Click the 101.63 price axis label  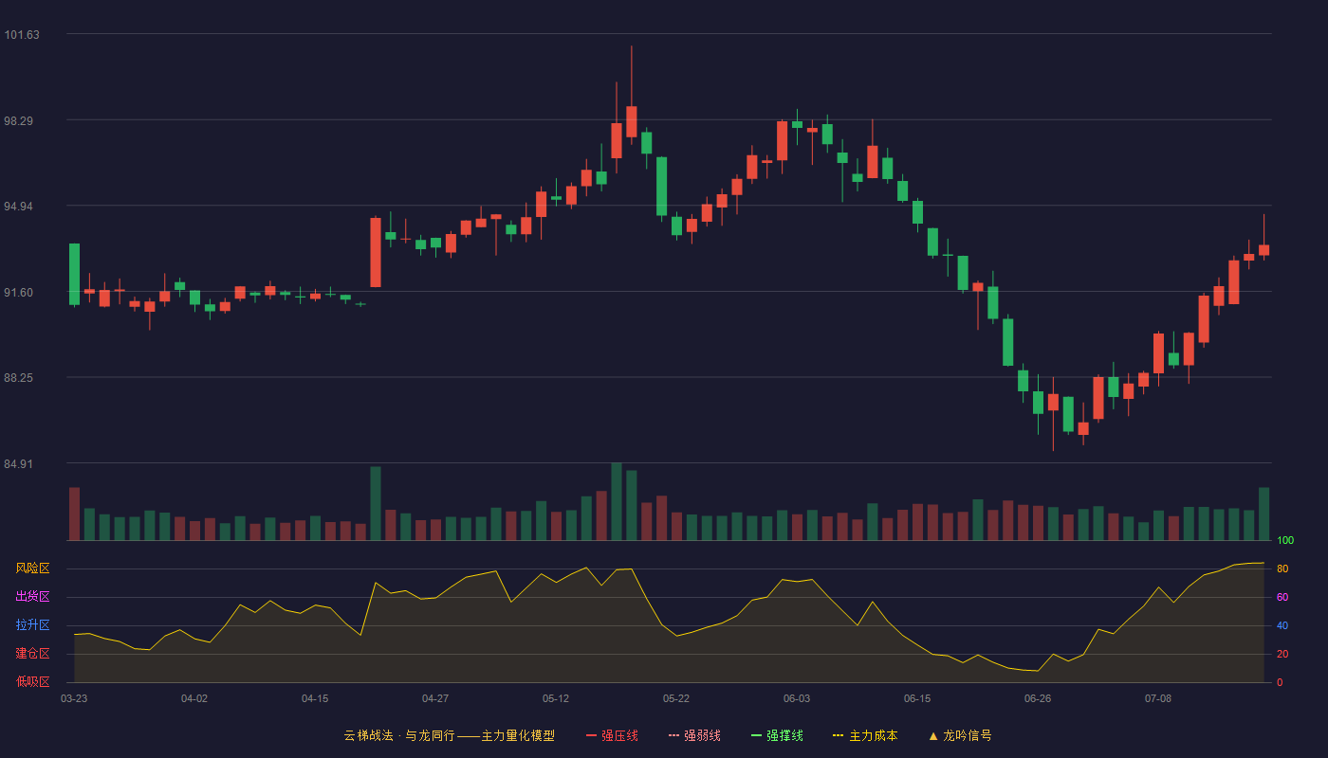coord(22,35)
